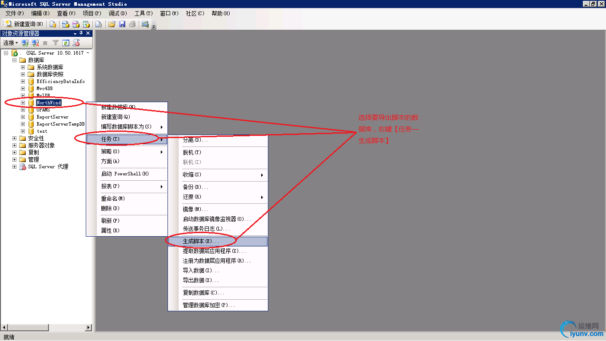Choose 属性(R) in context menu
This screenshot has height=341, width=606.
pyautogui.click(x=127, y=230)
